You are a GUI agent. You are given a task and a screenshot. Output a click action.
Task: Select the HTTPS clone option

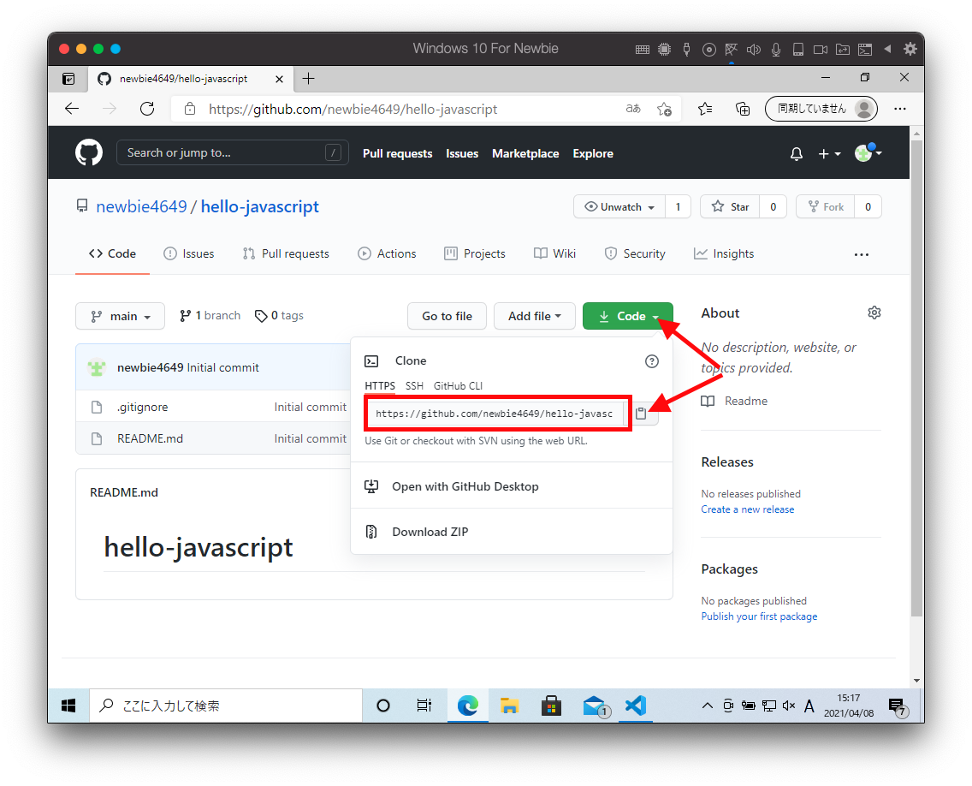[x=379, y=386]
